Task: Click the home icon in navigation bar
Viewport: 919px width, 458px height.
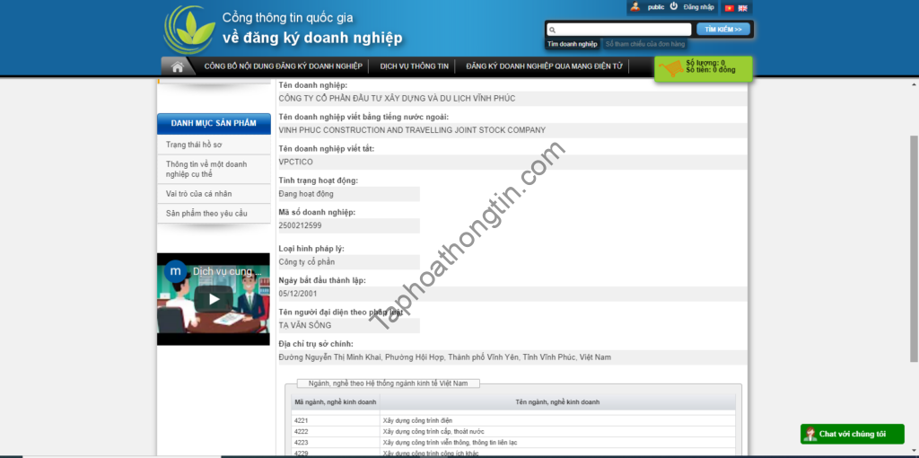Action: point(177,66)
